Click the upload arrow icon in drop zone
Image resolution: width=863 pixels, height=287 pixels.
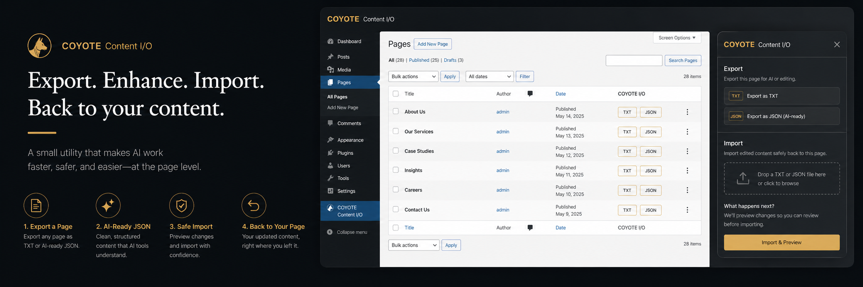743,178
